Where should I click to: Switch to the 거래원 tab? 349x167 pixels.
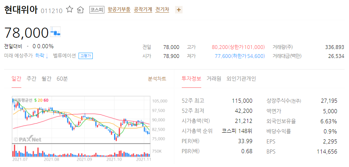click(214, 79)
